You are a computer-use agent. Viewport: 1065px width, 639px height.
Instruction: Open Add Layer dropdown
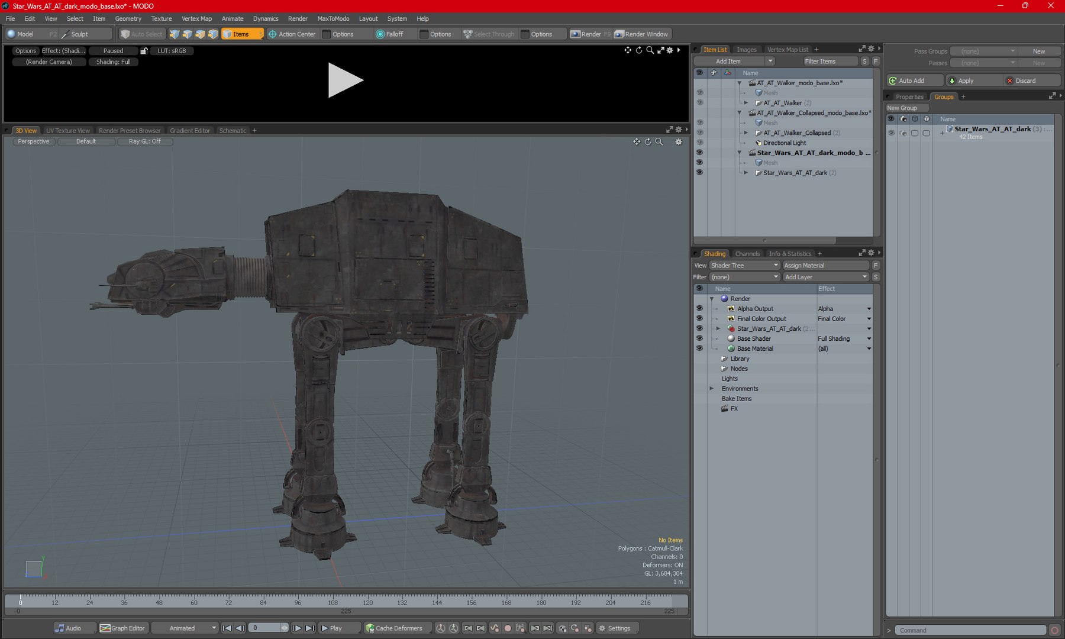point(825,277)
